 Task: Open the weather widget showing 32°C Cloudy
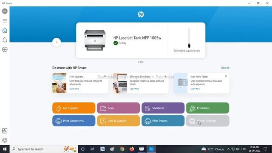click(212, 149)
